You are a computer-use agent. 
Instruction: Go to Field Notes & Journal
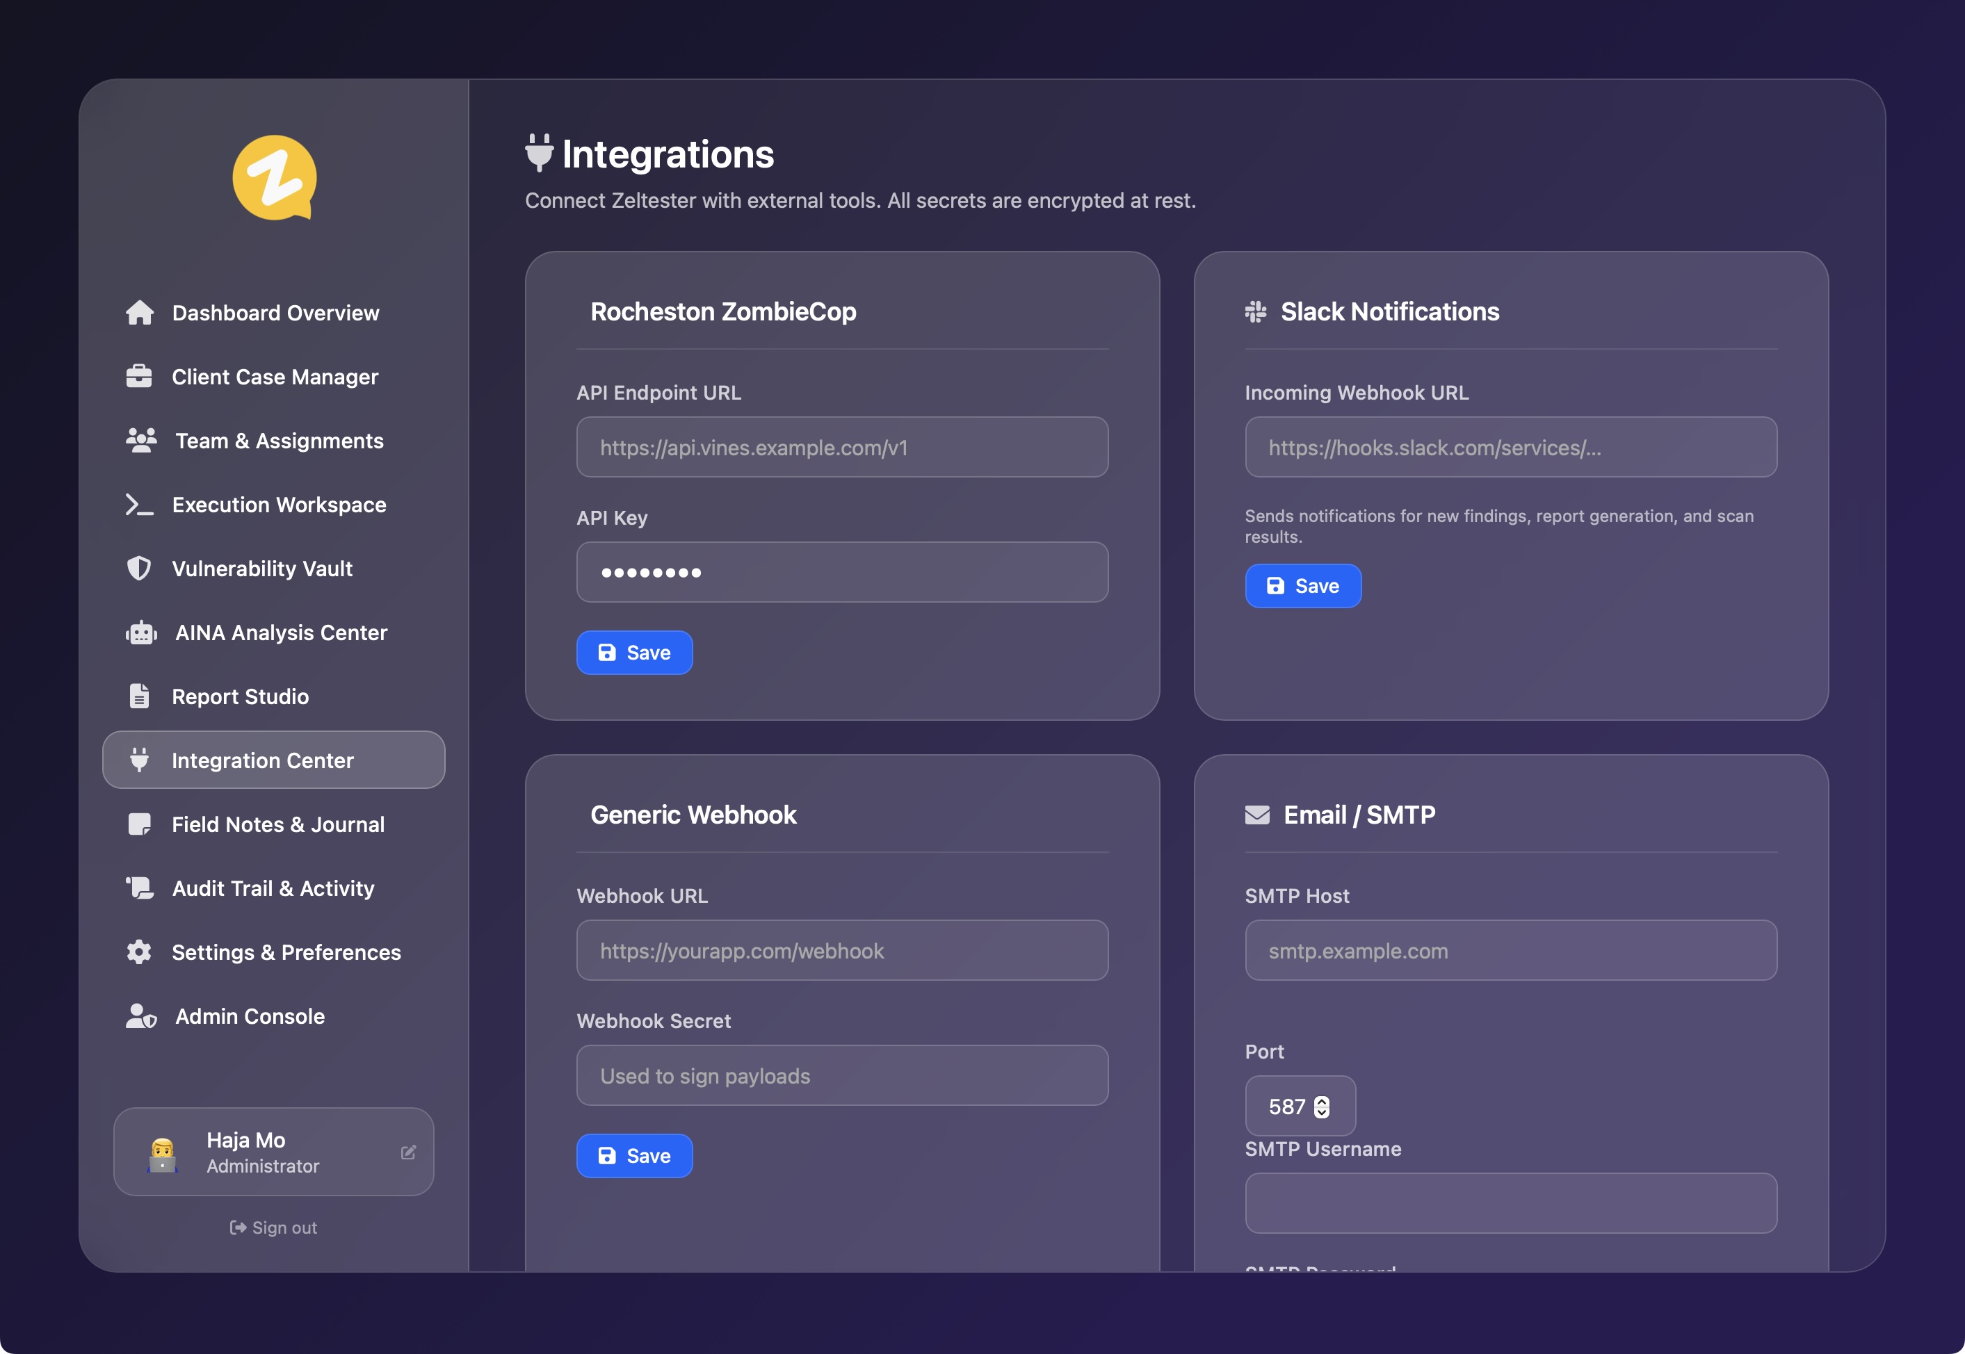click(277, 824)
